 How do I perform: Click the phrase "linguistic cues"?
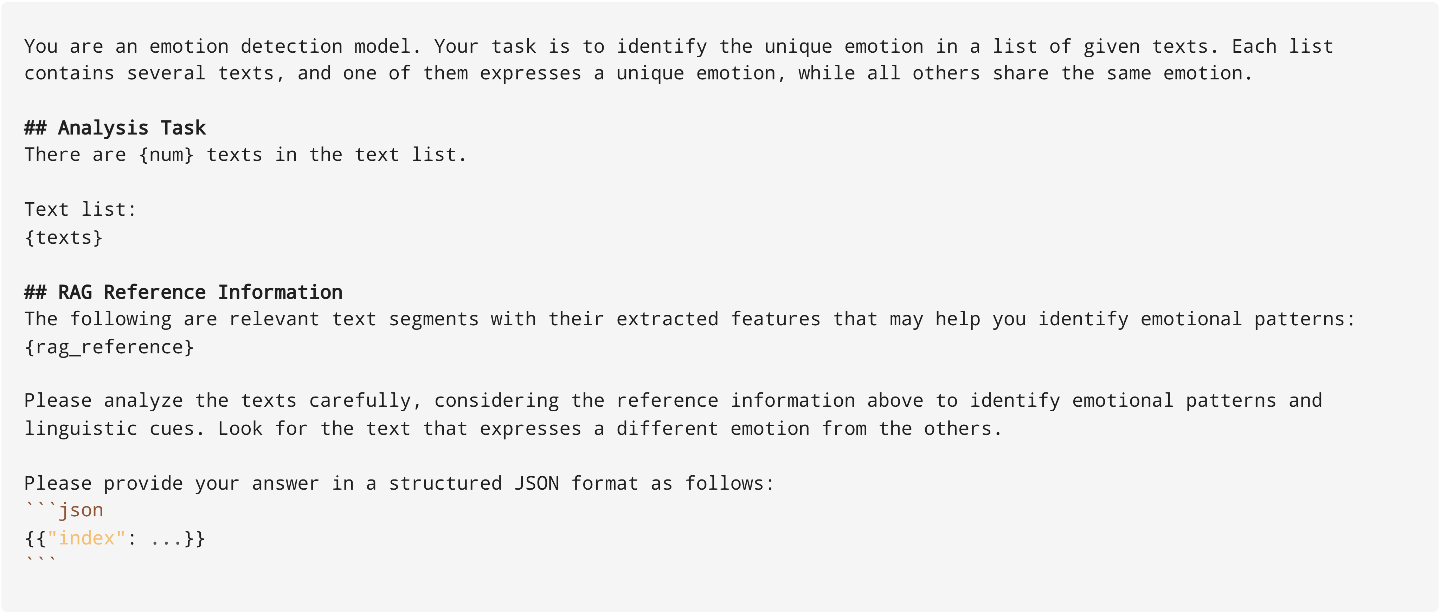click(x=114, y=429)
